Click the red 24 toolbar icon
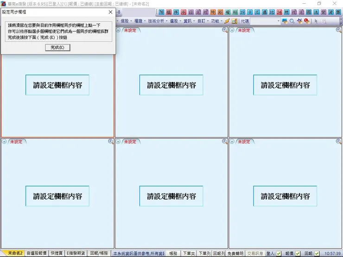343x257 pixels. pos(279,12)
